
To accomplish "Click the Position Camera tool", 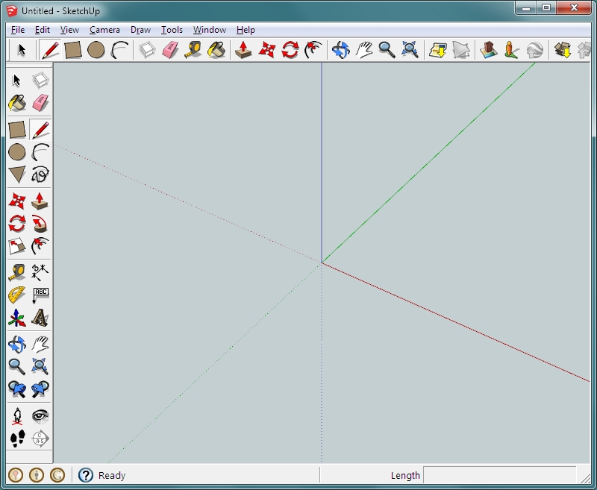I will click(16, 416).
